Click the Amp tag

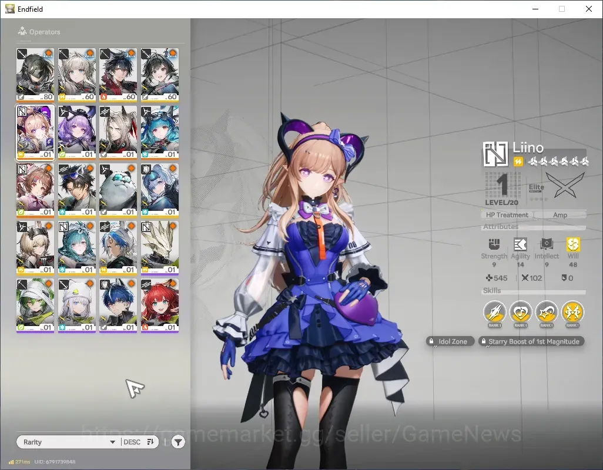tap(560, 215)
